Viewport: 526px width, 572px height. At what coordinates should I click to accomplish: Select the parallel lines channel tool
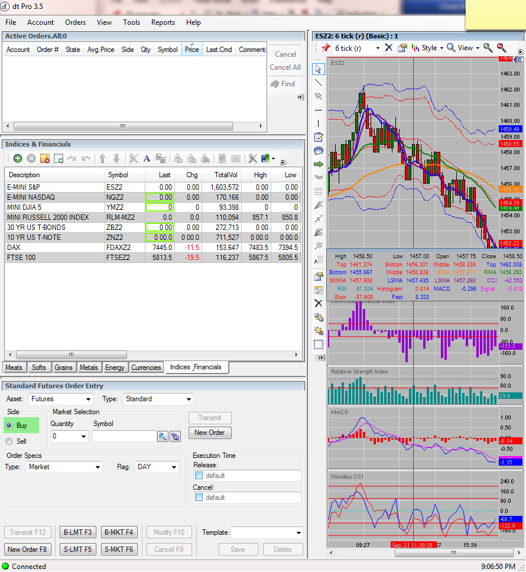319,96
